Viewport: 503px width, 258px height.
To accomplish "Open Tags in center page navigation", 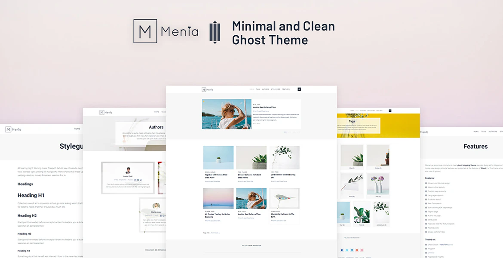I will 258,89.
